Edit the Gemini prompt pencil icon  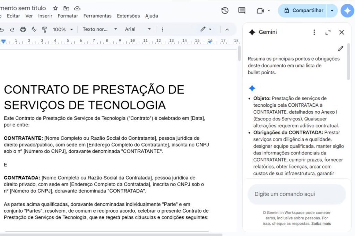[341, 48]
